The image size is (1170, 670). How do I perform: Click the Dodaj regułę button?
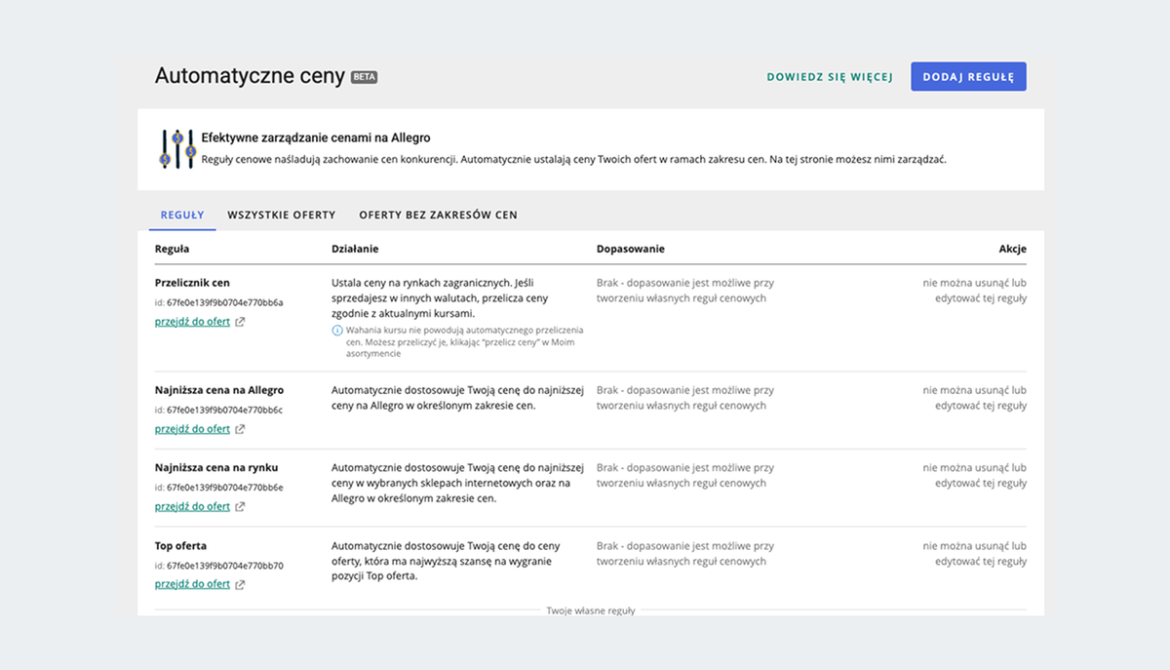coord(968,77)
